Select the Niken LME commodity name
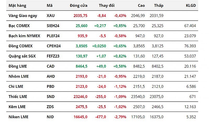The width and height of the screenshot is (209, 122). pos(18,117)
